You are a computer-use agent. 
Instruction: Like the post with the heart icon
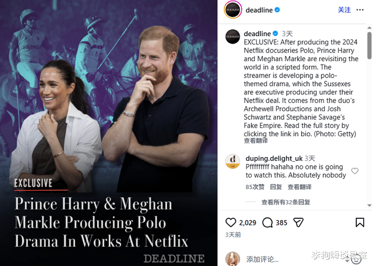tap(231, 222)
